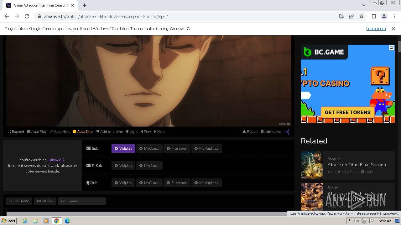Open a new browser tab
Image resolution: width=401 pixels, height=225 pixels.
pos(85,5)
